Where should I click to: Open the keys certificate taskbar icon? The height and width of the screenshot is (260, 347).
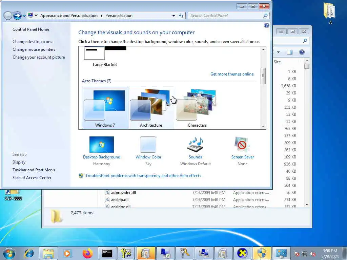point(126,253)
